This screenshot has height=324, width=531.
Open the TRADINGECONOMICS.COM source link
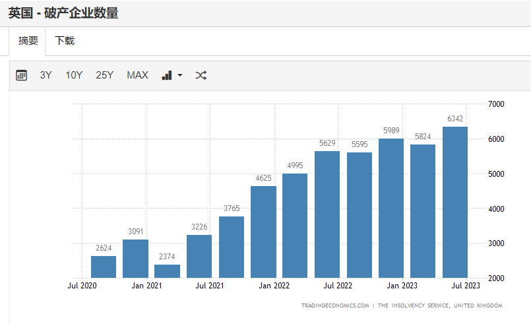(x=334, y=306)
